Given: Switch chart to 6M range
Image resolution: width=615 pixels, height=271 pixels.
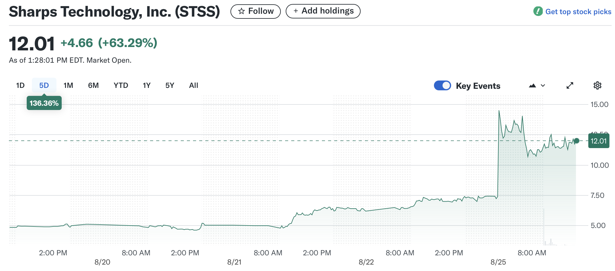Looking at the screenshot, I should click(93, 85).
